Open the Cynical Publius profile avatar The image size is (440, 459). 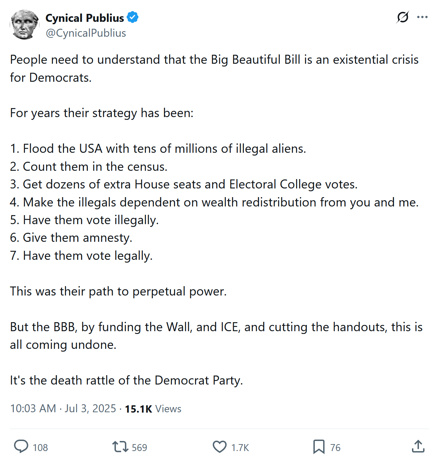[x=24, y=25]
